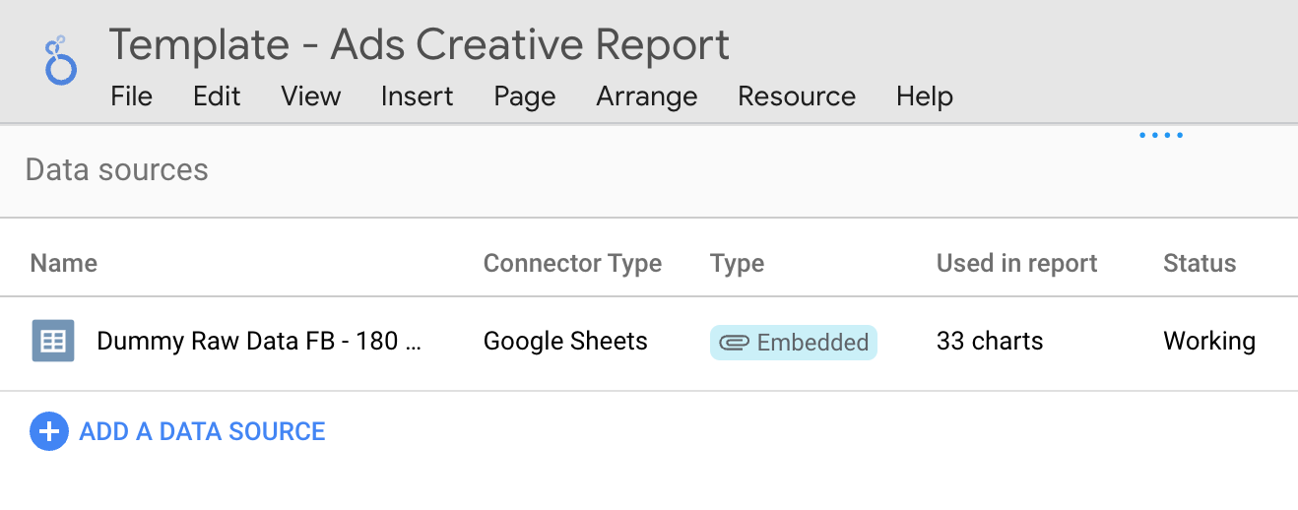Open the Insert menu

tap(417, 96)
